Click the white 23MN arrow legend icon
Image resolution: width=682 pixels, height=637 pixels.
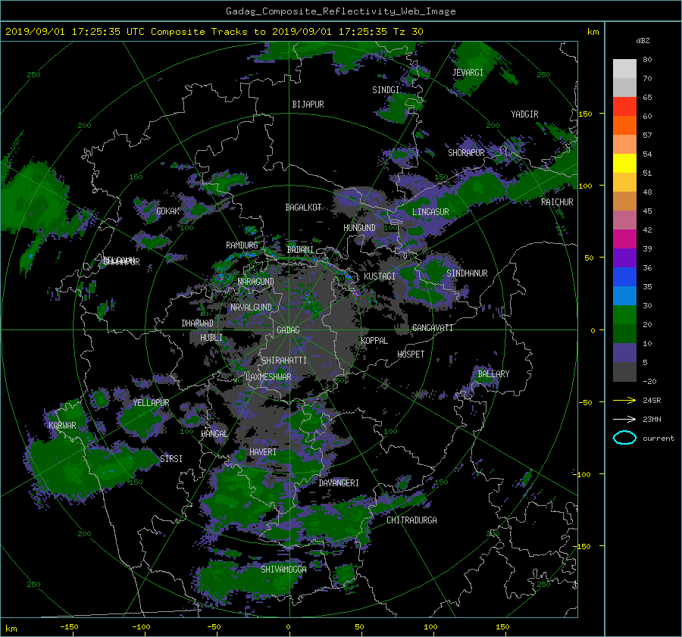(624, 419)
